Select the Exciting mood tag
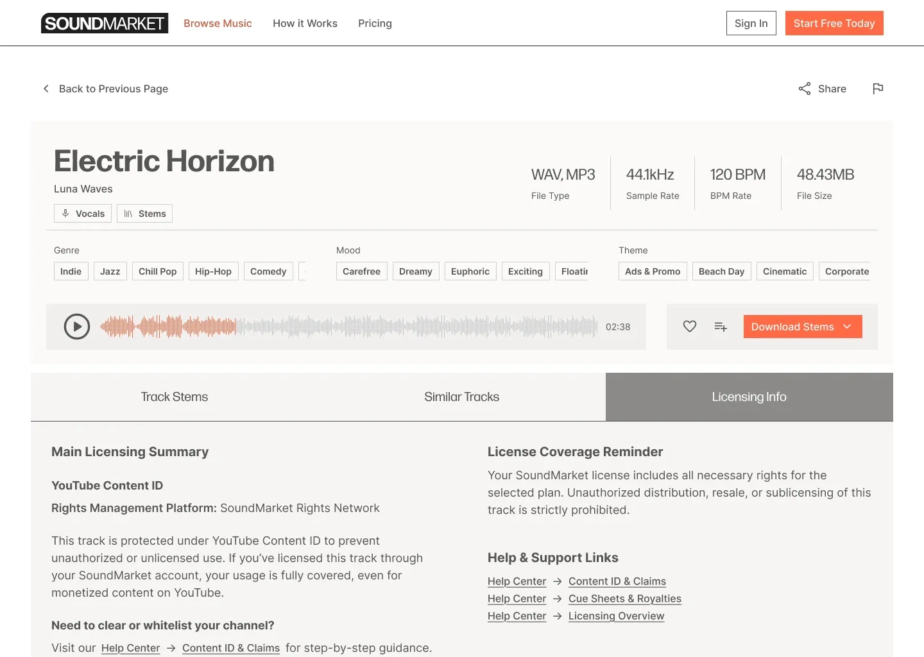Viewport: 924px width, 657px height. (526, 271)
